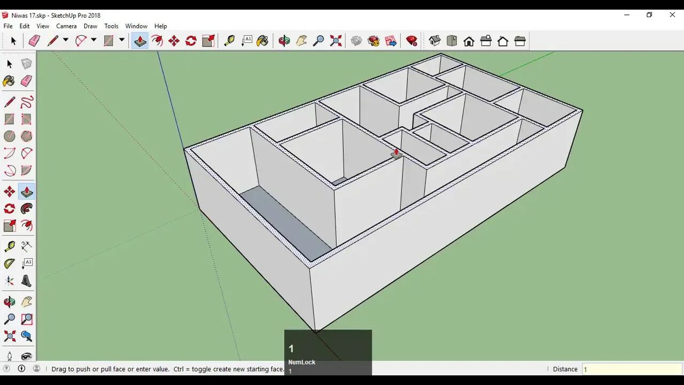Click the Send to LayOut icon
Image resolution: width=684 pixels, height=385 pixels.
coord(391,41)
